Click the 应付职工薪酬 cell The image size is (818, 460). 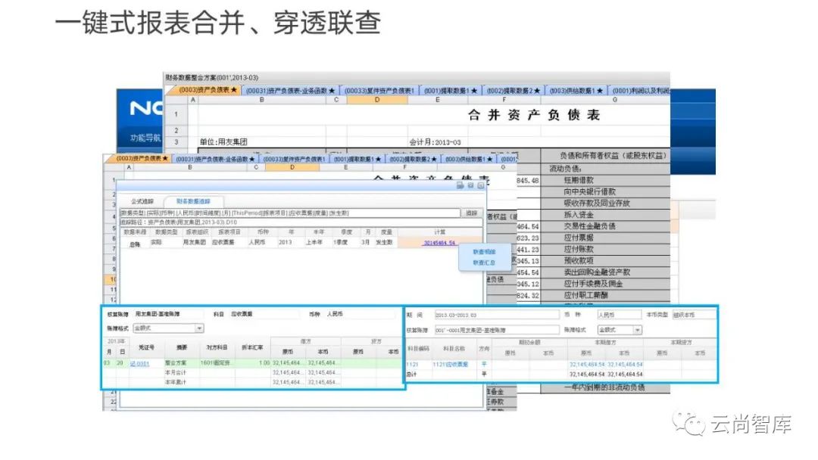click(605, 295)
